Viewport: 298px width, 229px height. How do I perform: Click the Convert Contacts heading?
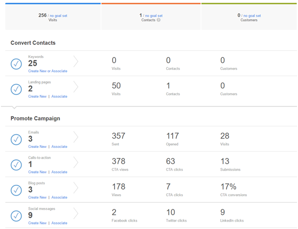(33, 43)
